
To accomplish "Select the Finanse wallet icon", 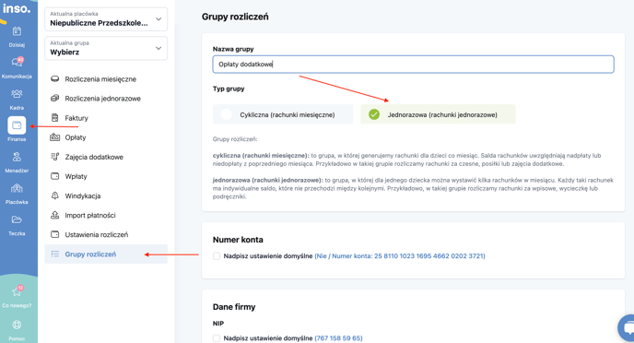I will (17, 125).
